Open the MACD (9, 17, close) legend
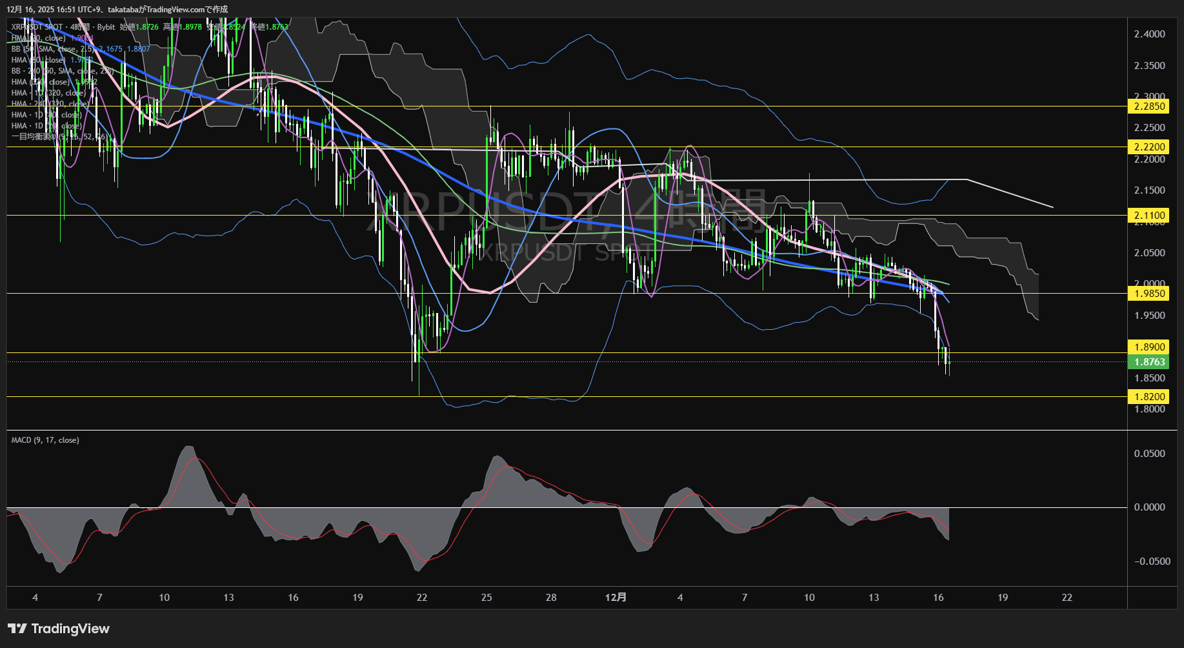The image size is (1184, 648). pyautogui.click(x=45, y=440)
